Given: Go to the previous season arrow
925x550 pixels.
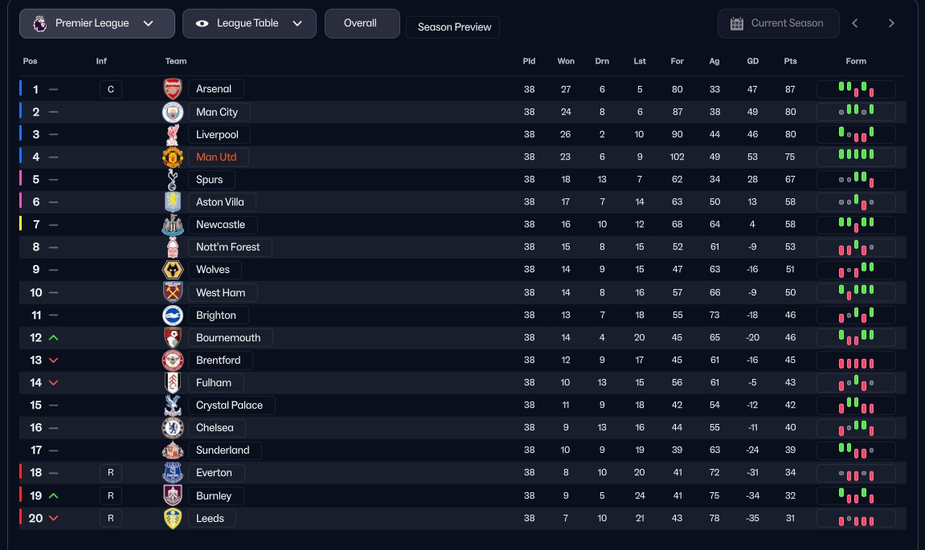Looking at the screenshot, I should point(855,23).
